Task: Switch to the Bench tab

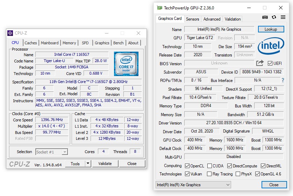Action: pyautogui.click(x=118, y=43)
